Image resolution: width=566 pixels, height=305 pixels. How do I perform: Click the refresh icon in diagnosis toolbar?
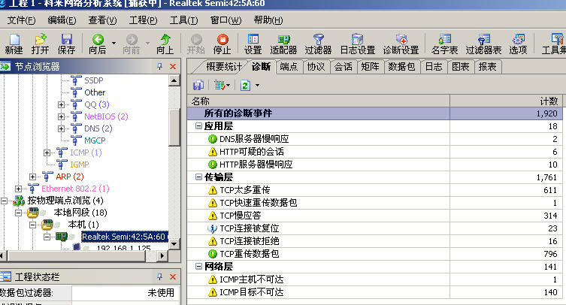(x=245, y=86)
